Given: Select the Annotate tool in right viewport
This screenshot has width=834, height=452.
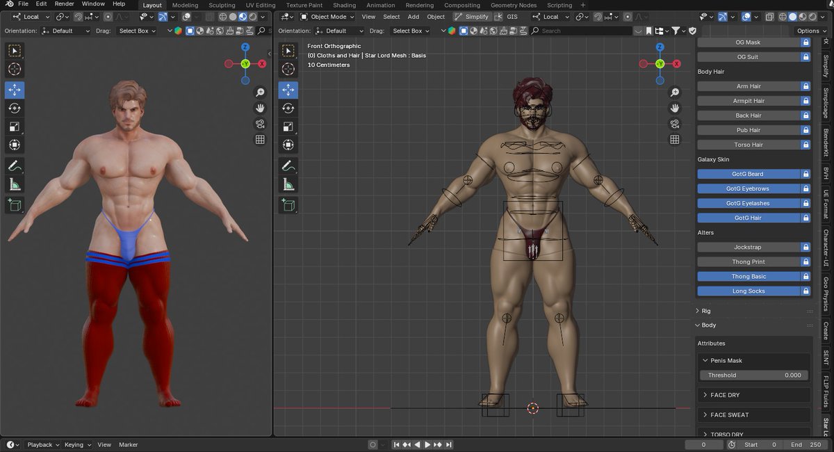Looking at the screenshot, I should pos(288,166).
